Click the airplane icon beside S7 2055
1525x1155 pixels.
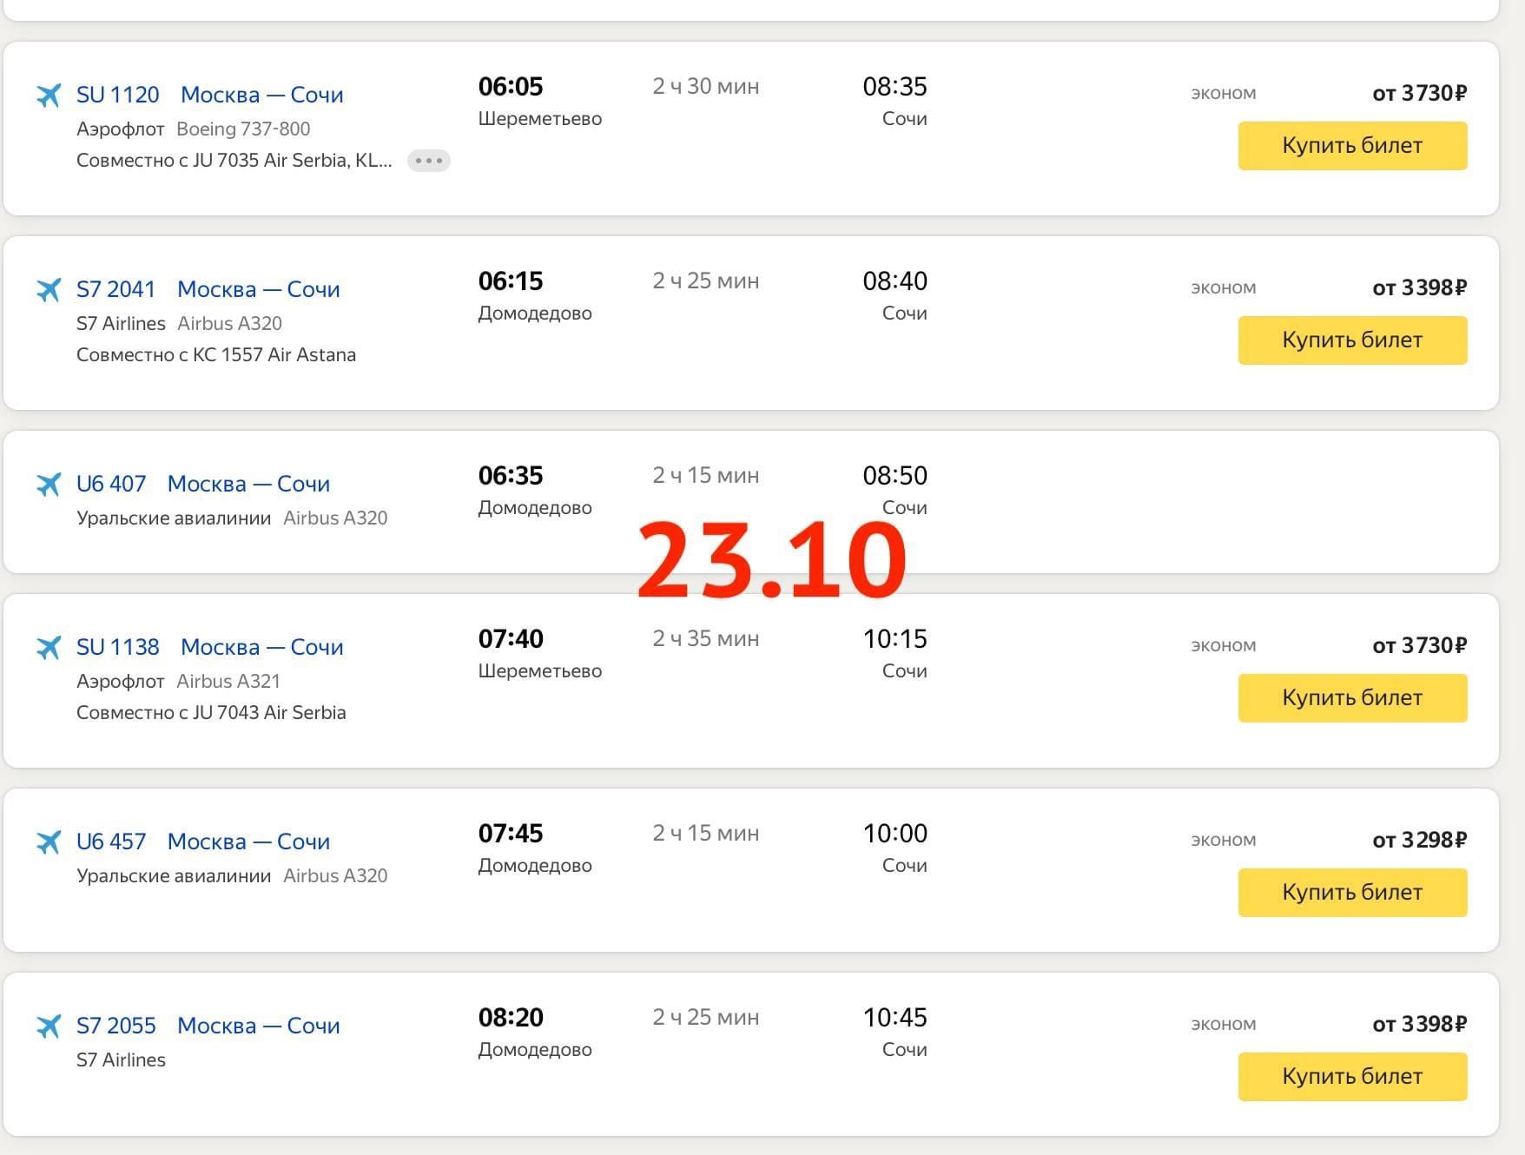coord(49,1026)
